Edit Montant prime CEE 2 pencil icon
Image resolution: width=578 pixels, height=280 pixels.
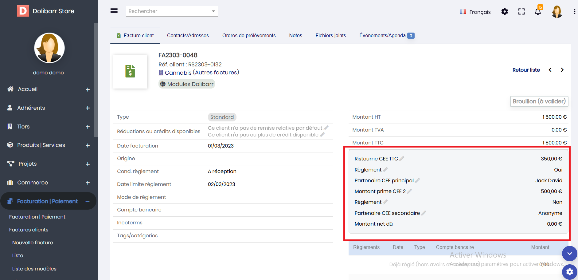point(409,191)
